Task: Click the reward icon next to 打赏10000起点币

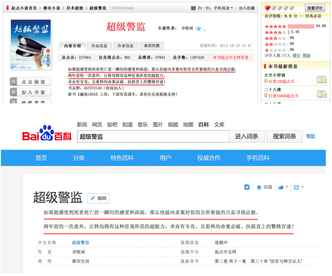Action: (x=322, y=94)
